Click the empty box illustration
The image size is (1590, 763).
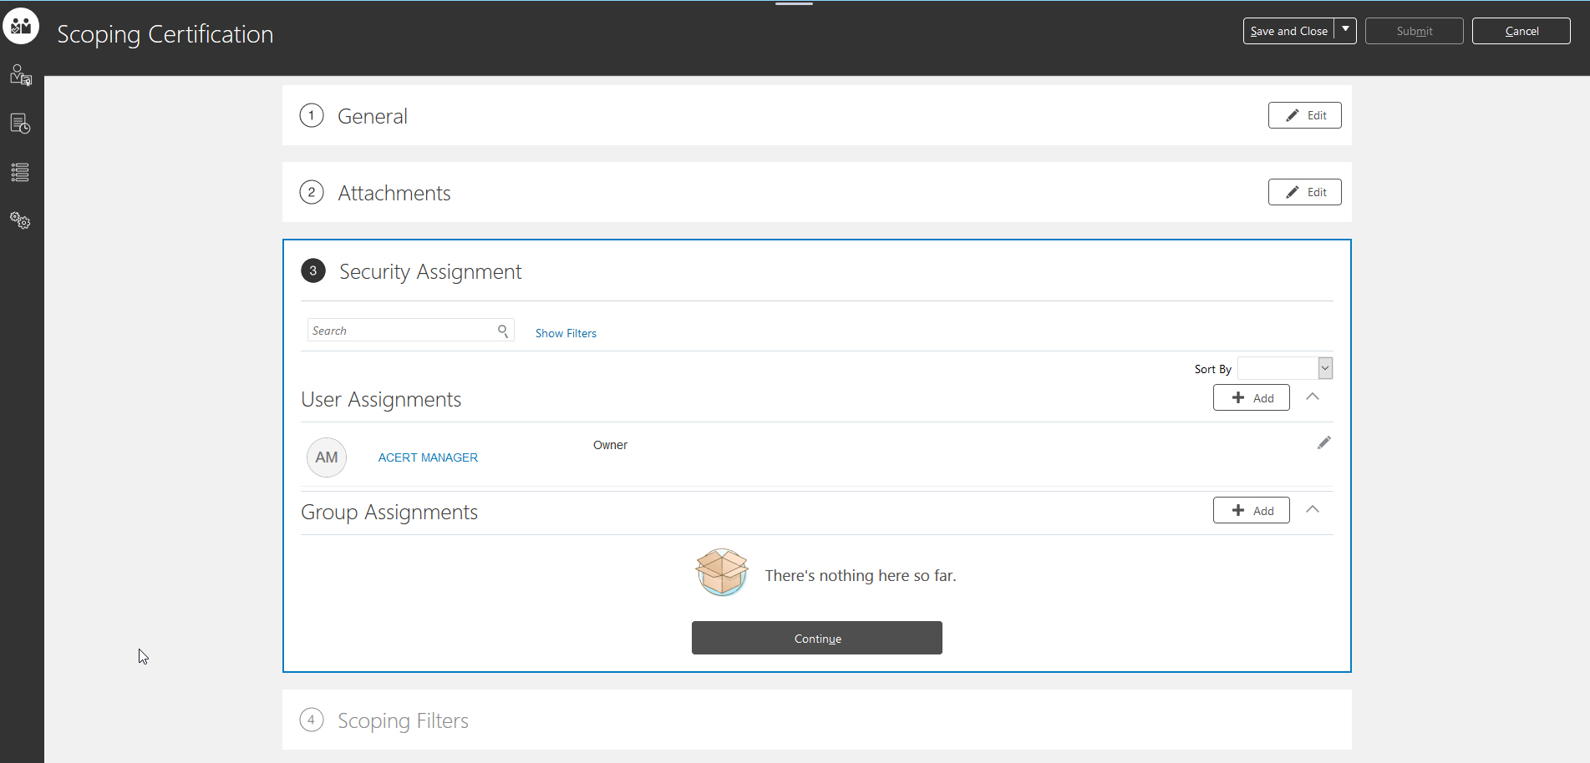pos(722,573)
